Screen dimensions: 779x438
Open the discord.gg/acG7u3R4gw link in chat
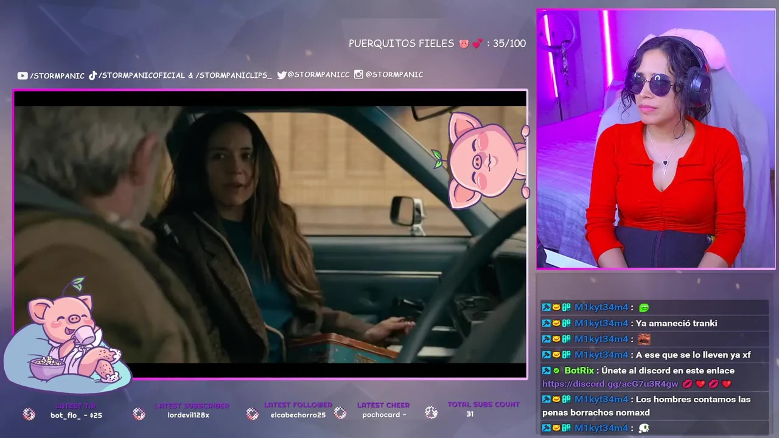point(610,384)
